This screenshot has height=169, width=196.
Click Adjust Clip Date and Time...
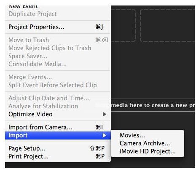(58, 98)
